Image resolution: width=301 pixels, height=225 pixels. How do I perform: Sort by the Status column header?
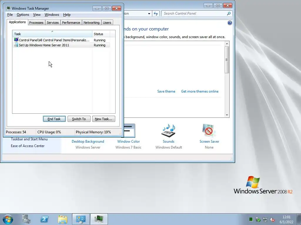pyautogui.click(x=101, y=34)
